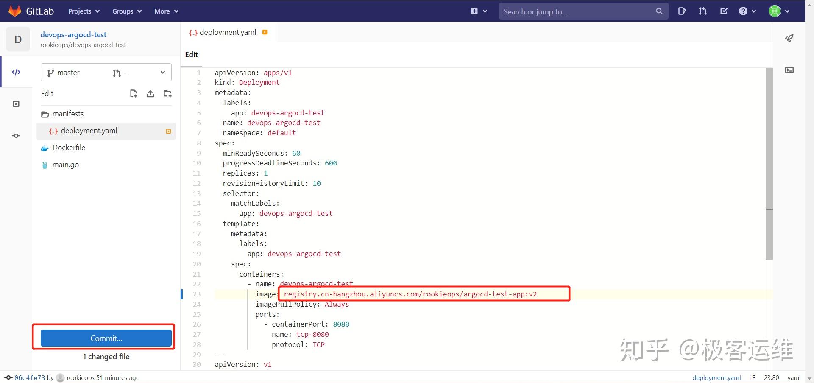Open the To-Do list icon in navbar
Image resolution: width=814 pixels, height=383 pixels.
click(x=724, y=11)
